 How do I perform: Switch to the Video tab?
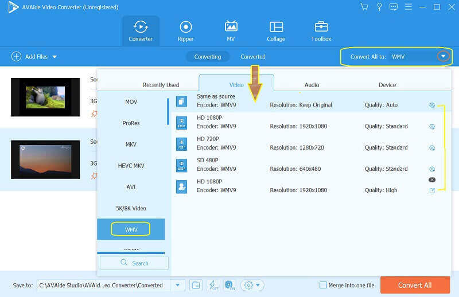point(236,85)
